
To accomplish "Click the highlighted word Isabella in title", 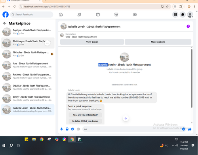I will tap(103, 64).
